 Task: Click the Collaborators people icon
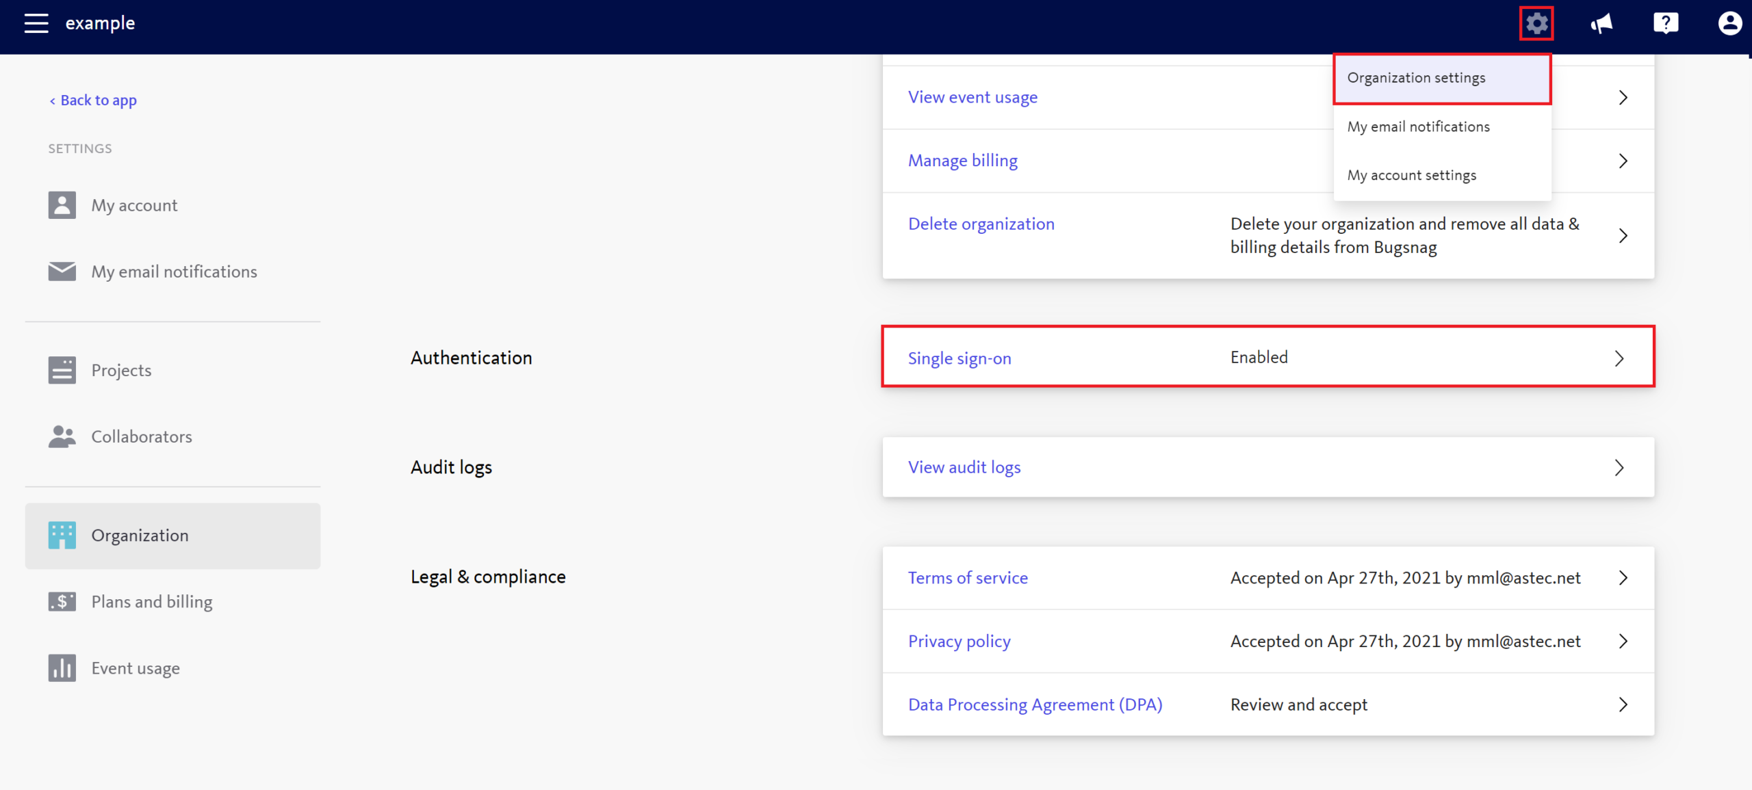pyautogui.click(x=62, y=436)
